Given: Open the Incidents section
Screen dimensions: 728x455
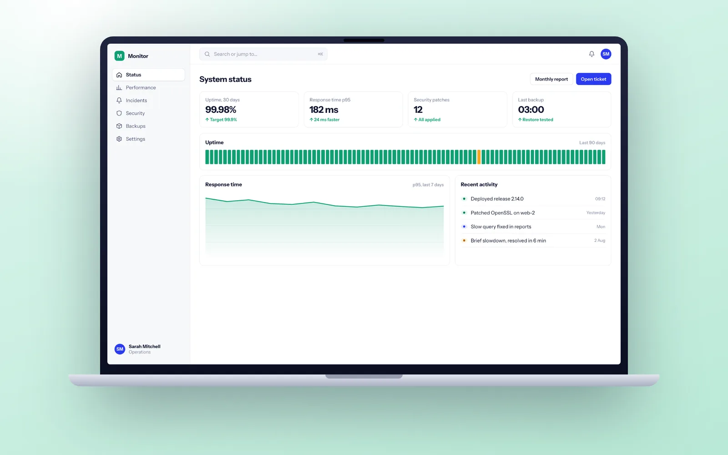Looking at the screenshot, I should 148,100.
